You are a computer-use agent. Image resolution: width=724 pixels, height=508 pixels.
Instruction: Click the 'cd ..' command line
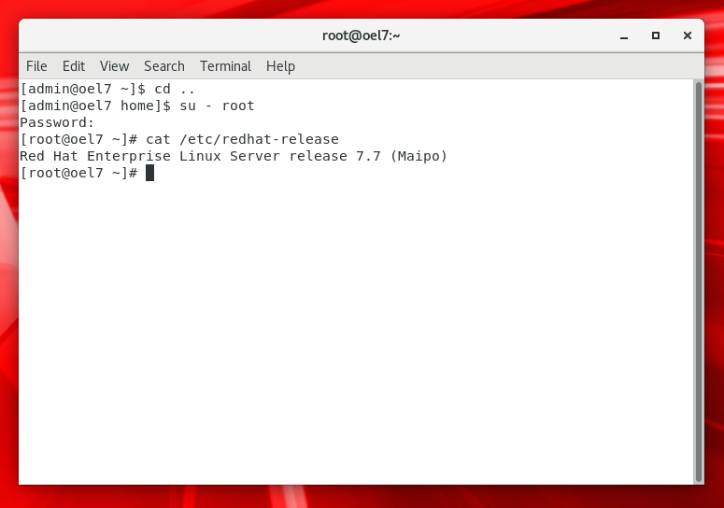107,89
